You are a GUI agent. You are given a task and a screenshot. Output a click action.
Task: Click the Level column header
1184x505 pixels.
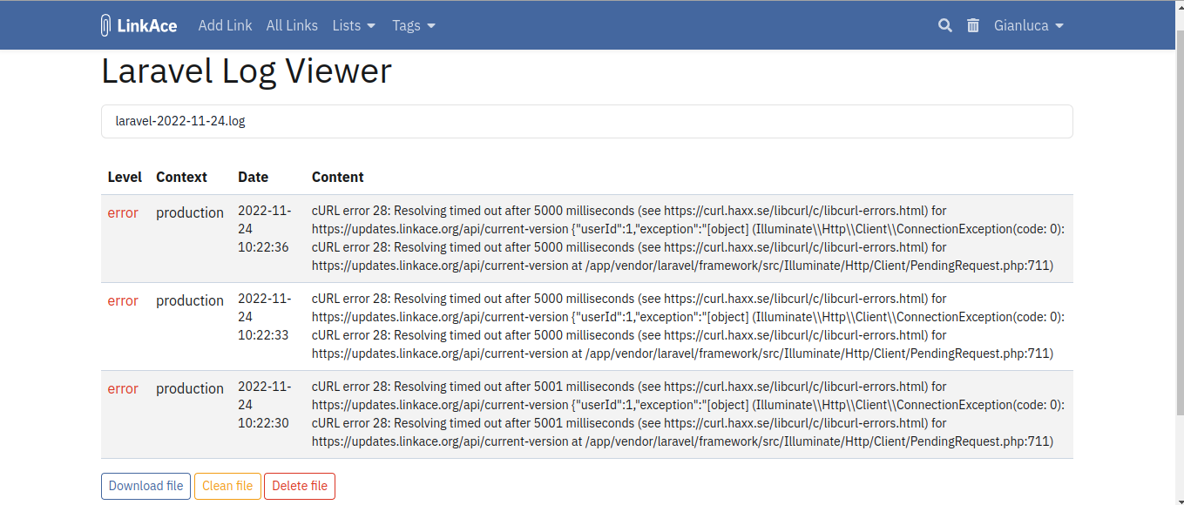point(125,177)
